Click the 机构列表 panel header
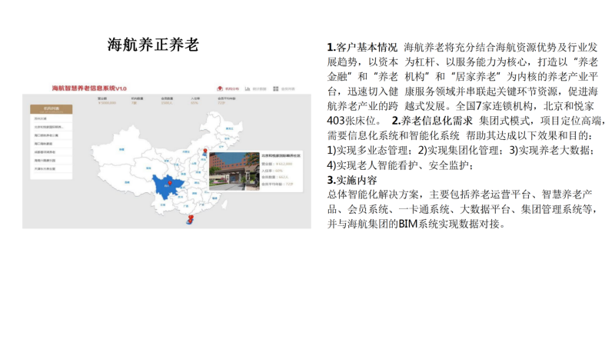Image resolution: width=615 pixels, height=346 pixels. pyautogui.click(x=52, y=109)
